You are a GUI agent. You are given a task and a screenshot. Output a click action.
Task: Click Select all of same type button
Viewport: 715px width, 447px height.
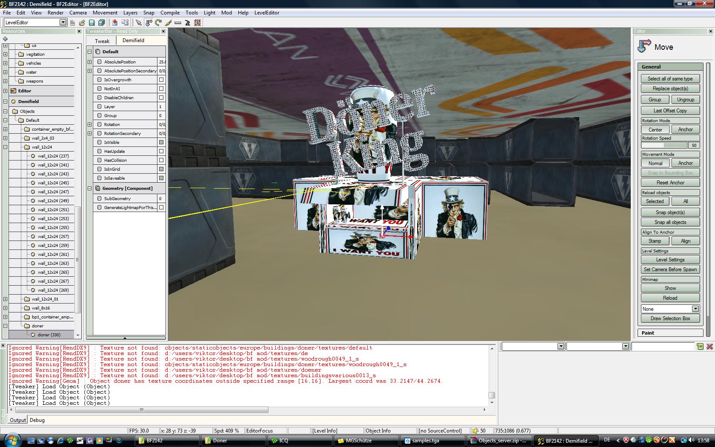[x=670, y=79]
